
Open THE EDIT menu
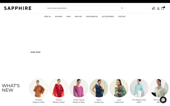(122, 16)
